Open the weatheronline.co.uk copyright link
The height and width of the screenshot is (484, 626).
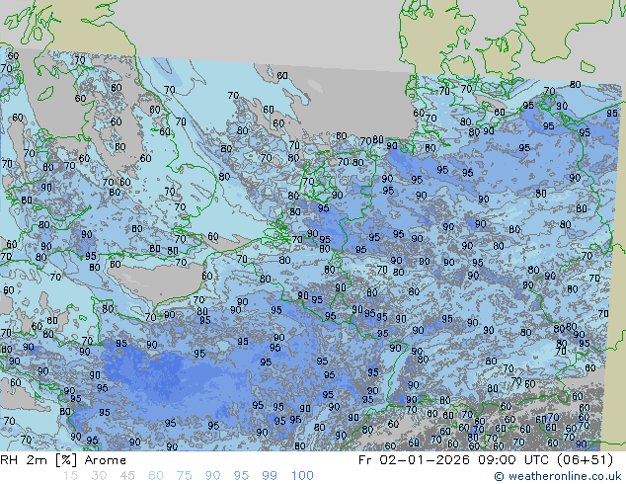558,476
